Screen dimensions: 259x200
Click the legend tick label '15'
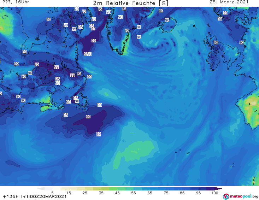69,193
